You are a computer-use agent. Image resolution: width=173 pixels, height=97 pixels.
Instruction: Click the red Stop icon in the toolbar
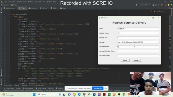[162, 5]
